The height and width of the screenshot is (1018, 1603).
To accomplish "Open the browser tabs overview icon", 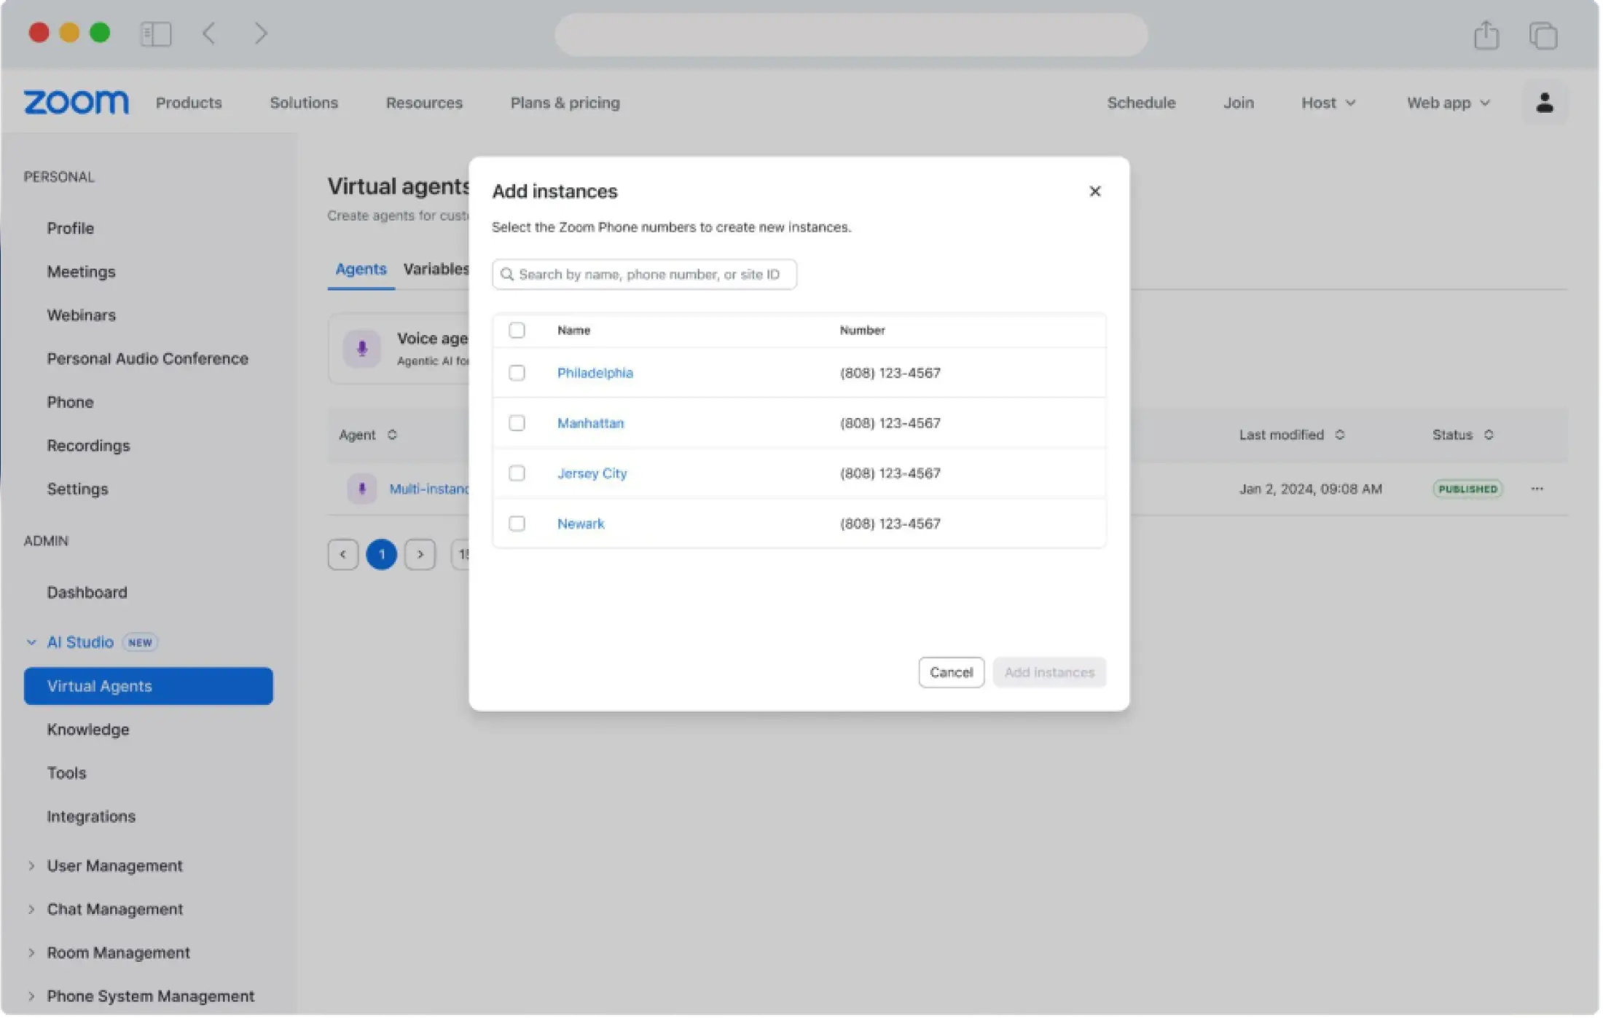I will (x=1543, y=35).
